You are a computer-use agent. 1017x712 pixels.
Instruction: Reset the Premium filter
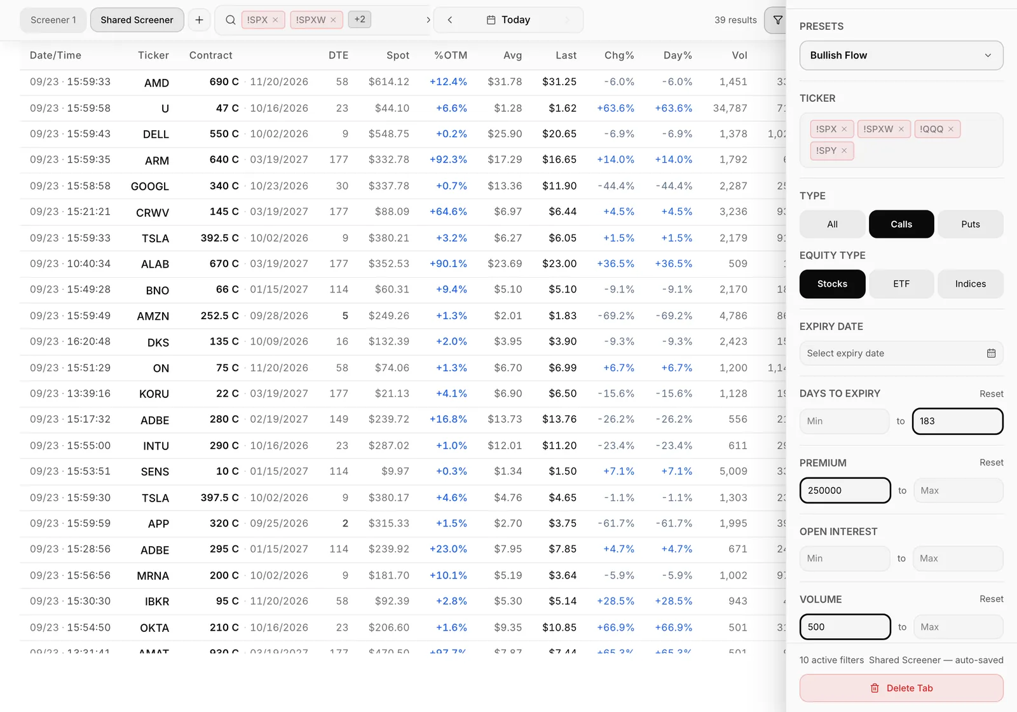pos(991,463)
